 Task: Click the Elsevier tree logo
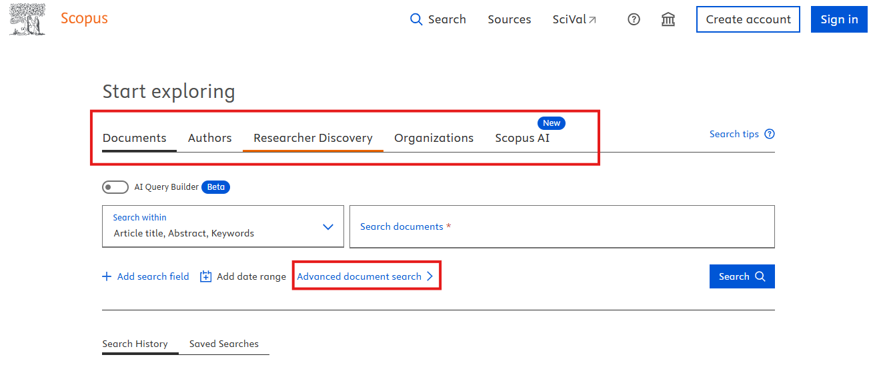pyautogui.click(x=28, y=19)
